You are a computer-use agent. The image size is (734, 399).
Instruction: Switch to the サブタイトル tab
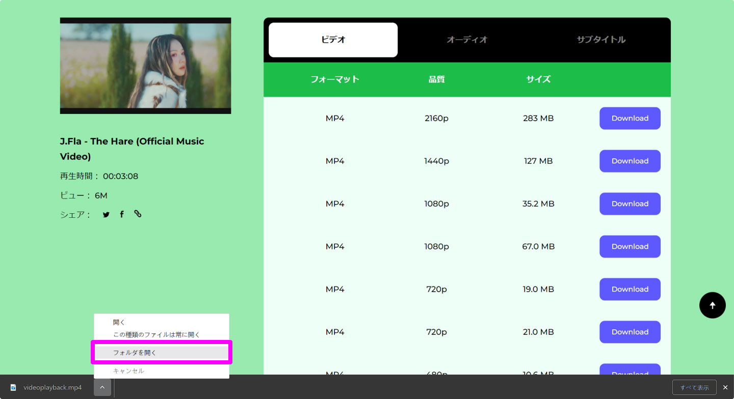tap(601, 40)
